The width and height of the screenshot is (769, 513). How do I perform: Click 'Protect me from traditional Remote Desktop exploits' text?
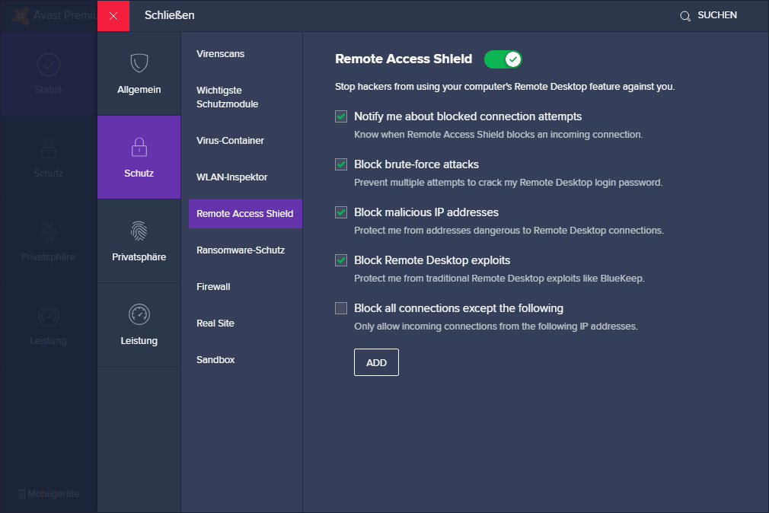(499, 279)
